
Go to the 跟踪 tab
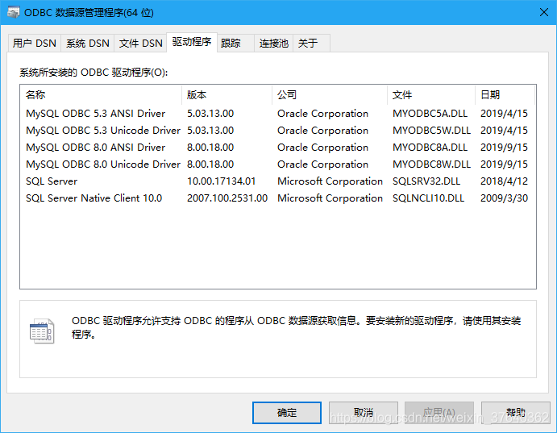[235, 44]
